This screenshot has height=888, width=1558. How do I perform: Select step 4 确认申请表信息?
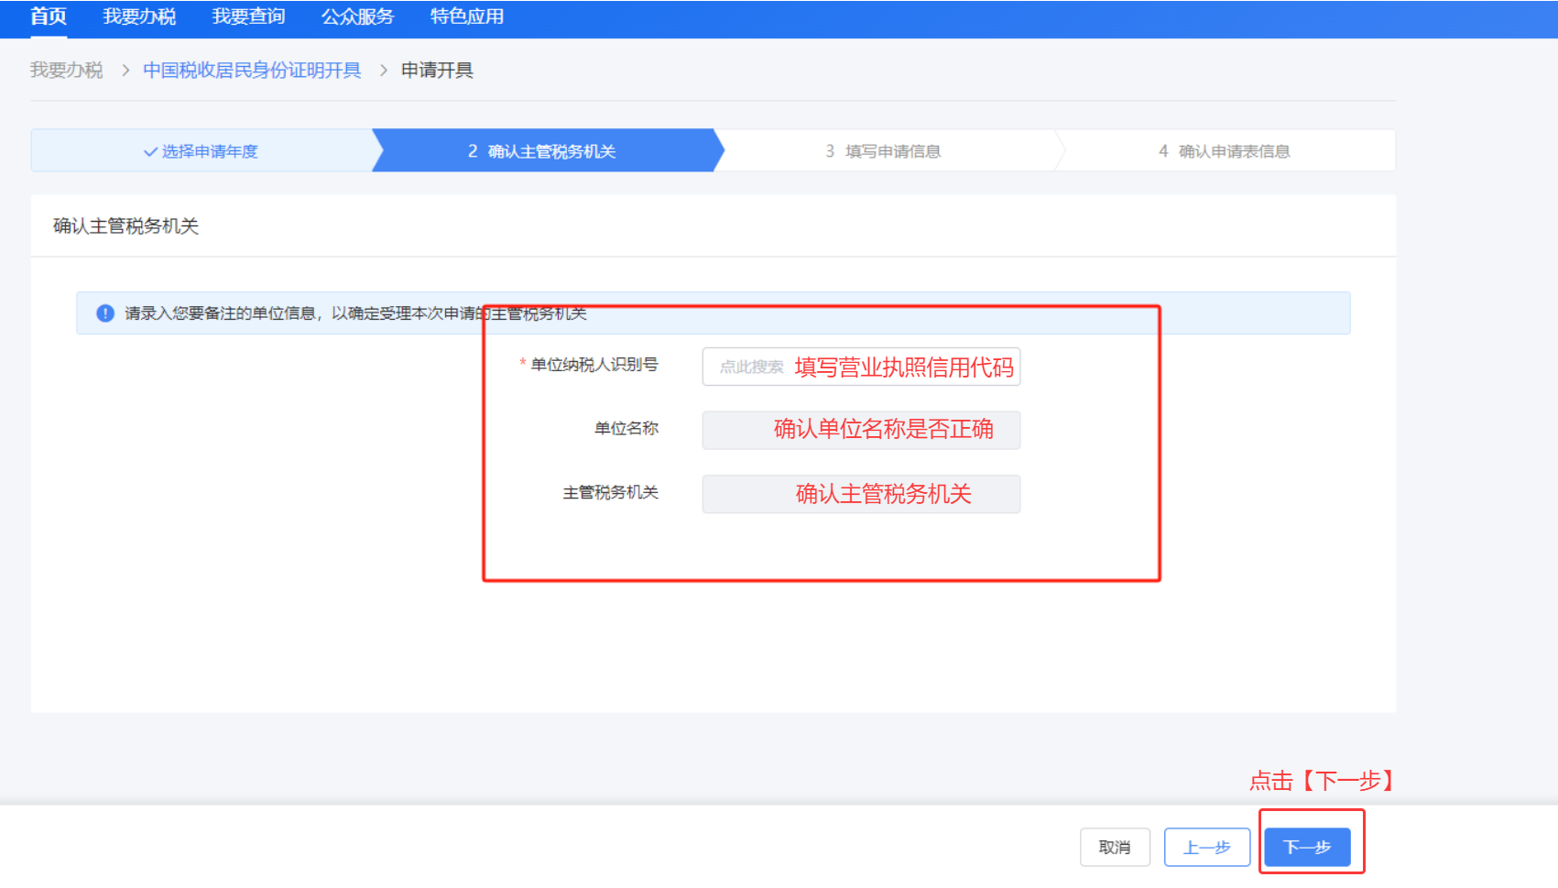tap(1224, 151)
